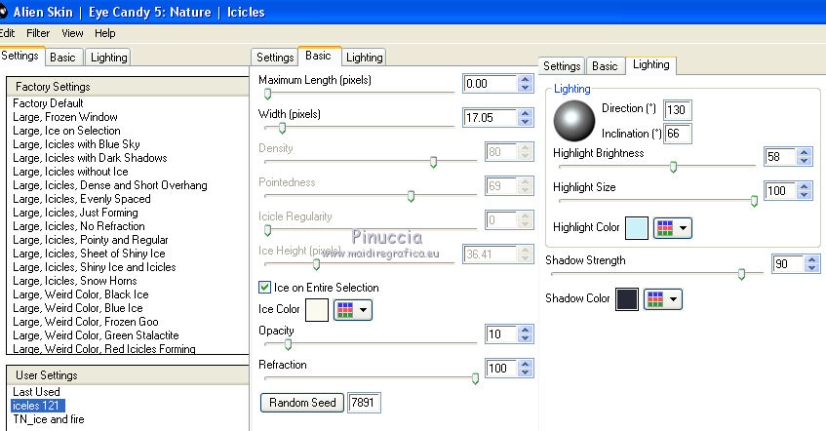The height and width of the screenshot is (431, 826).
Task: Click the Highlight Brightness slider handle
Action: pyautogui.click(x=673, y=167)
